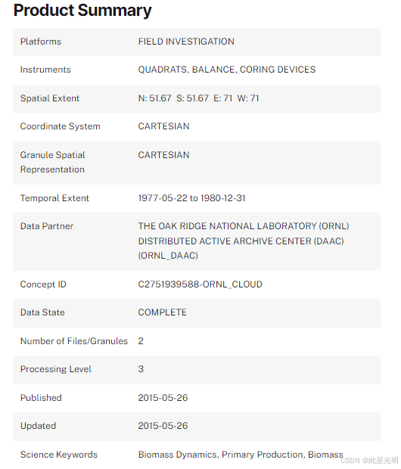Click the Coordinate System label
This screenshot has height=469, width=401.
point(61,126)
